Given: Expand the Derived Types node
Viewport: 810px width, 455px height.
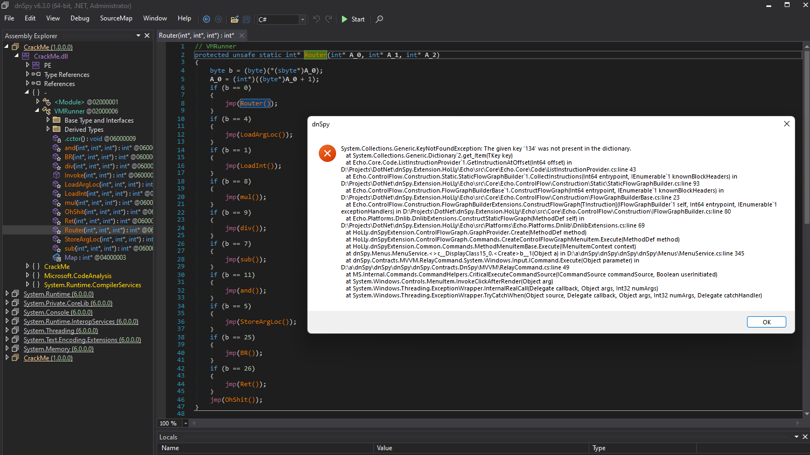Looking at the screenshot, I should [48, 129].
